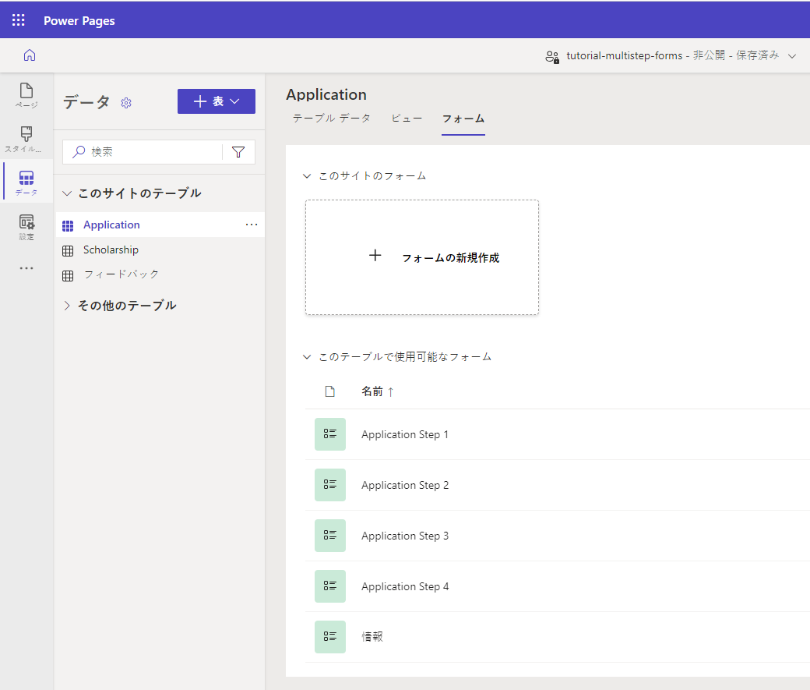Open the site status dropdown in the header
Image resolution: width=810 pixels, height=690 pixels.
point(793,56)
